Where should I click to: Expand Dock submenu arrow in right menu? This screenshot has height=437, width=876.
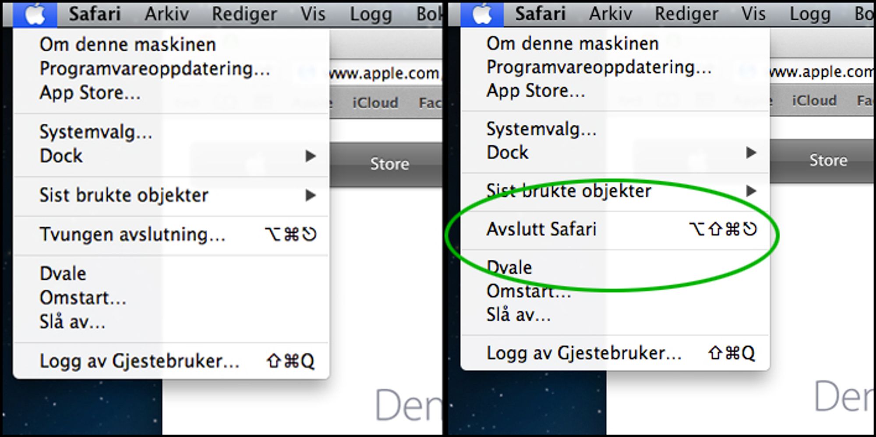(x=751, y=153)
